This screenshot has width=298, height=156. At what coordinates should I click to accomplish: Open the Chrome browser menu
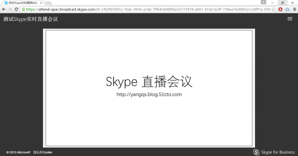[294, 9]
